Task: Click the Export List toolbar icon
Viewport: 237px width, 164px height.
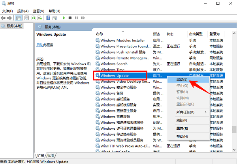Action: [40, 18]
